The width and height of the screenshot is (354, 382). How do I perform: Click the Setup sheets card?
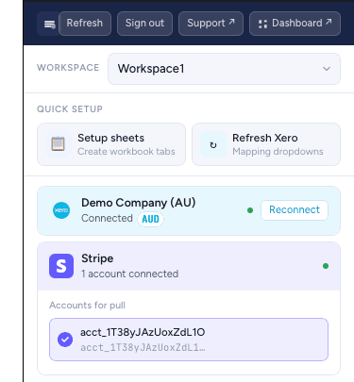[111, 144]
